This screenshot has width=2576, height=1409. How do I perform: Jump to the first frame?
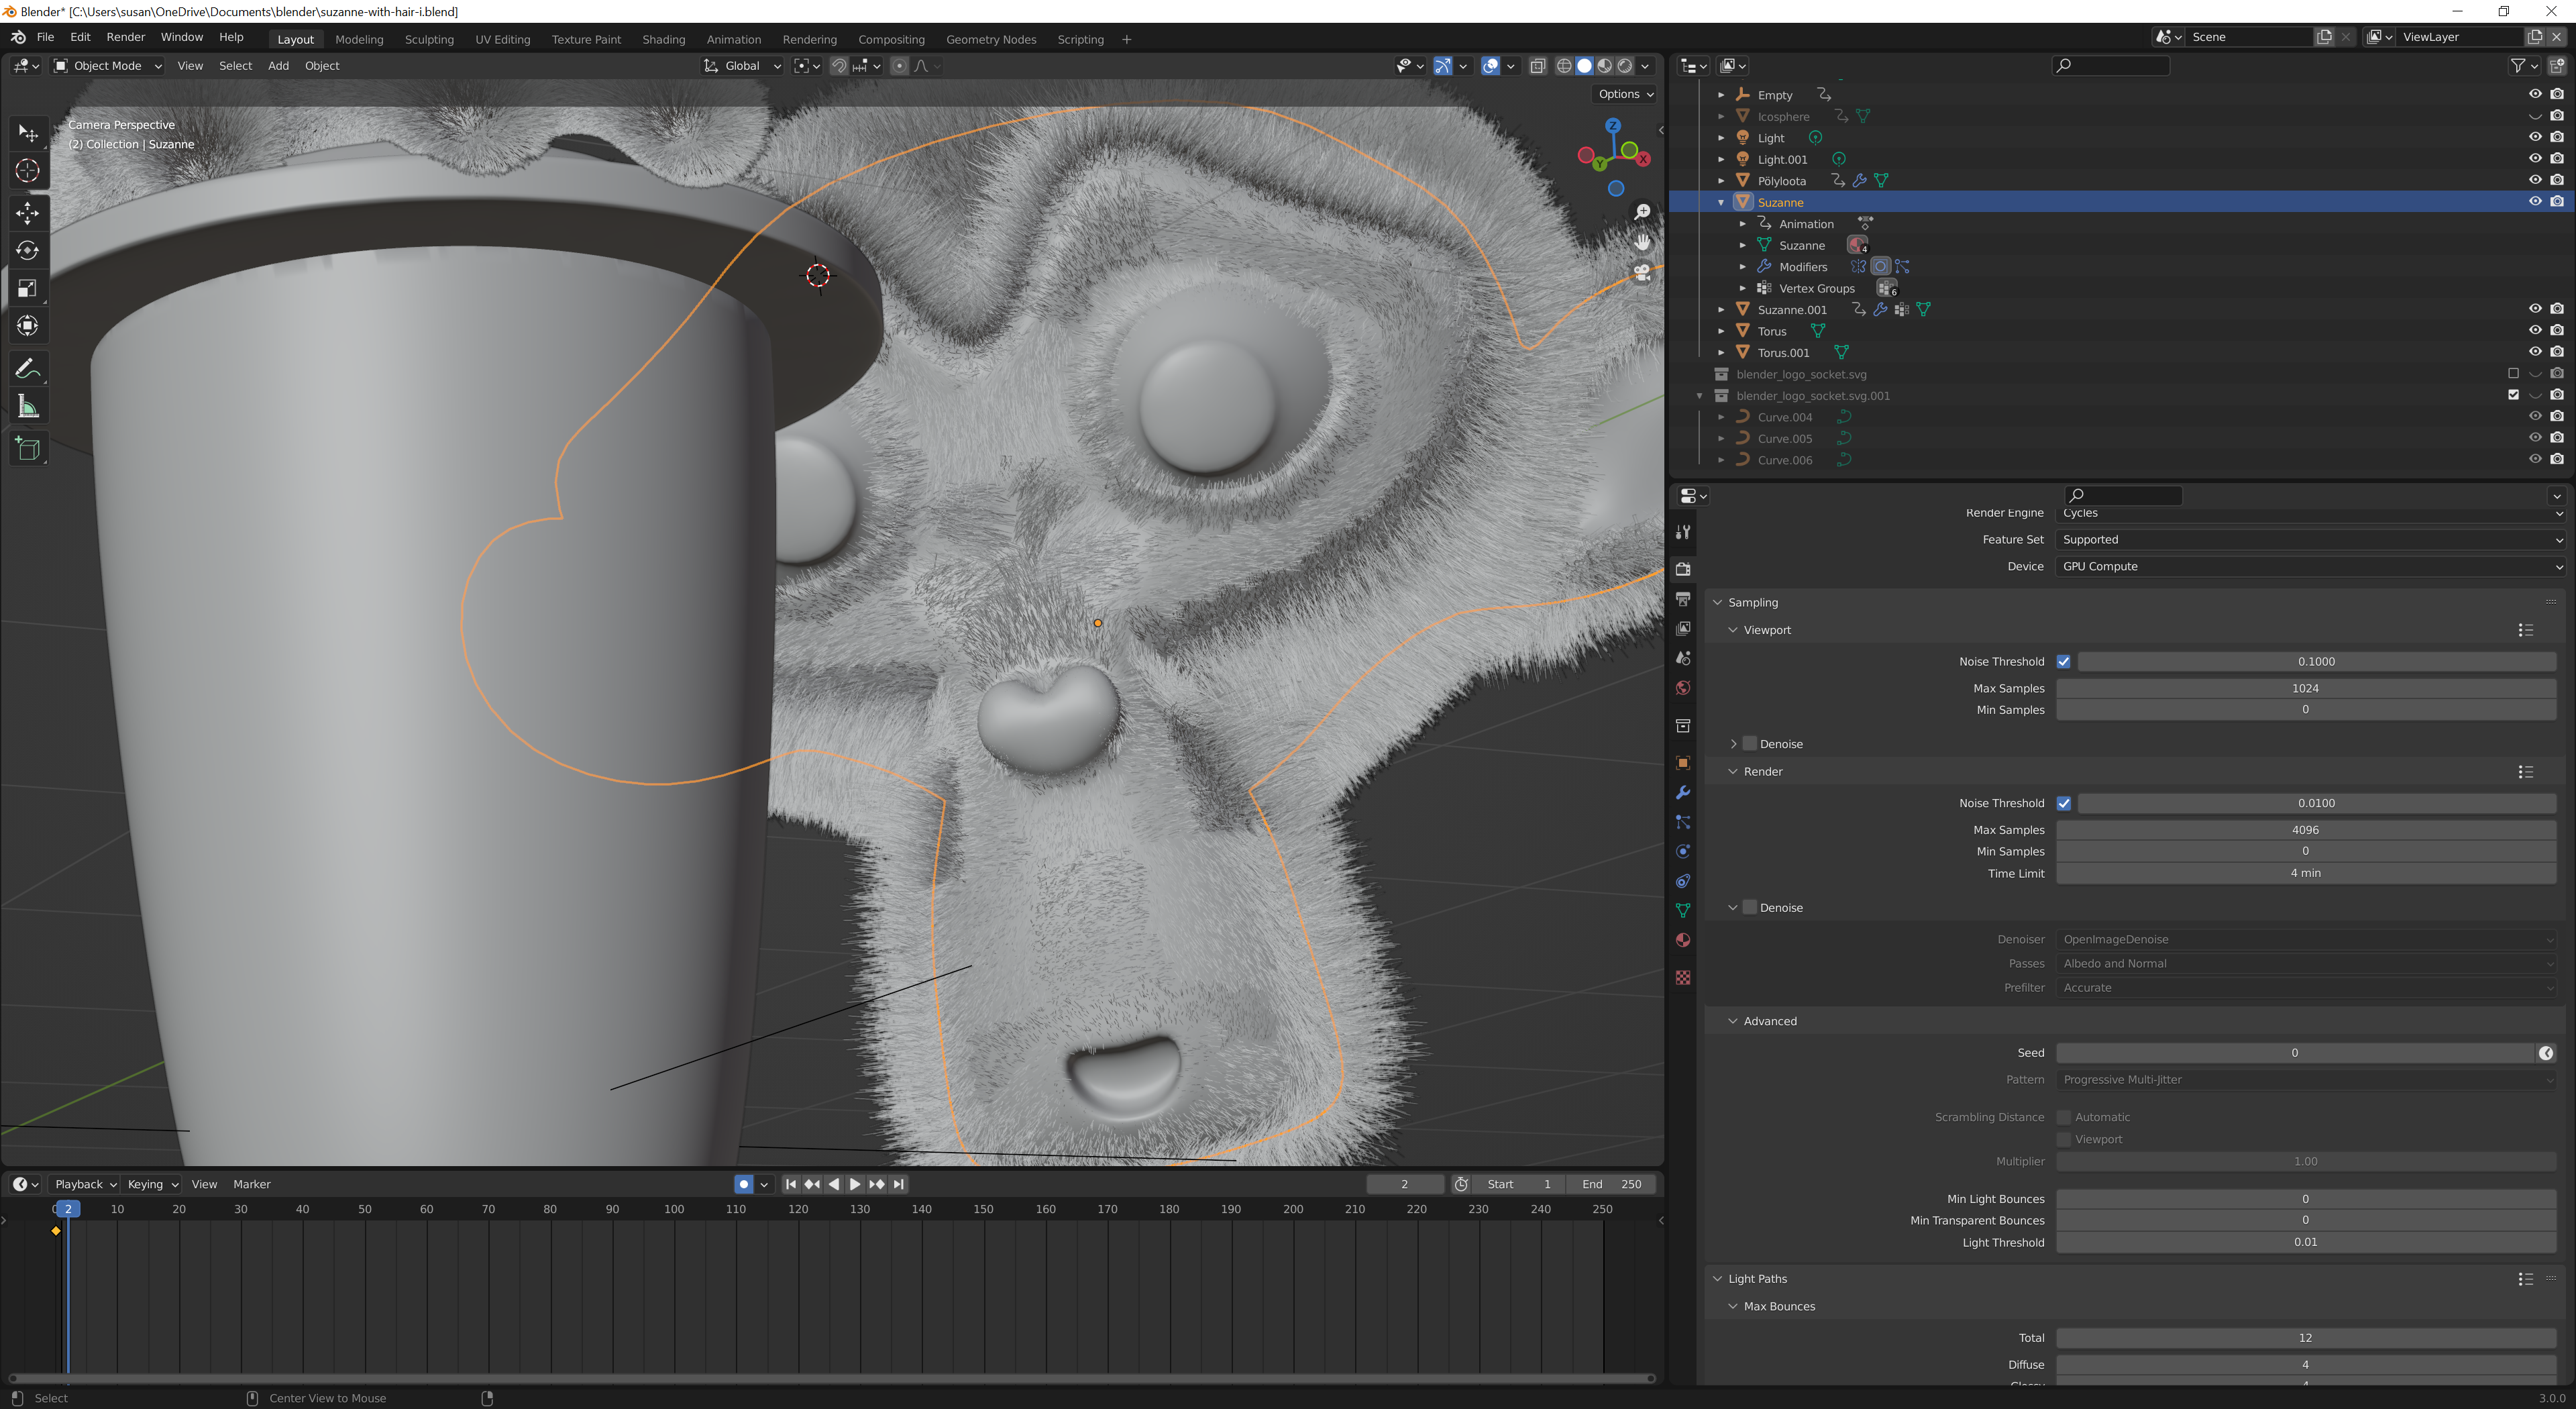790,1184
